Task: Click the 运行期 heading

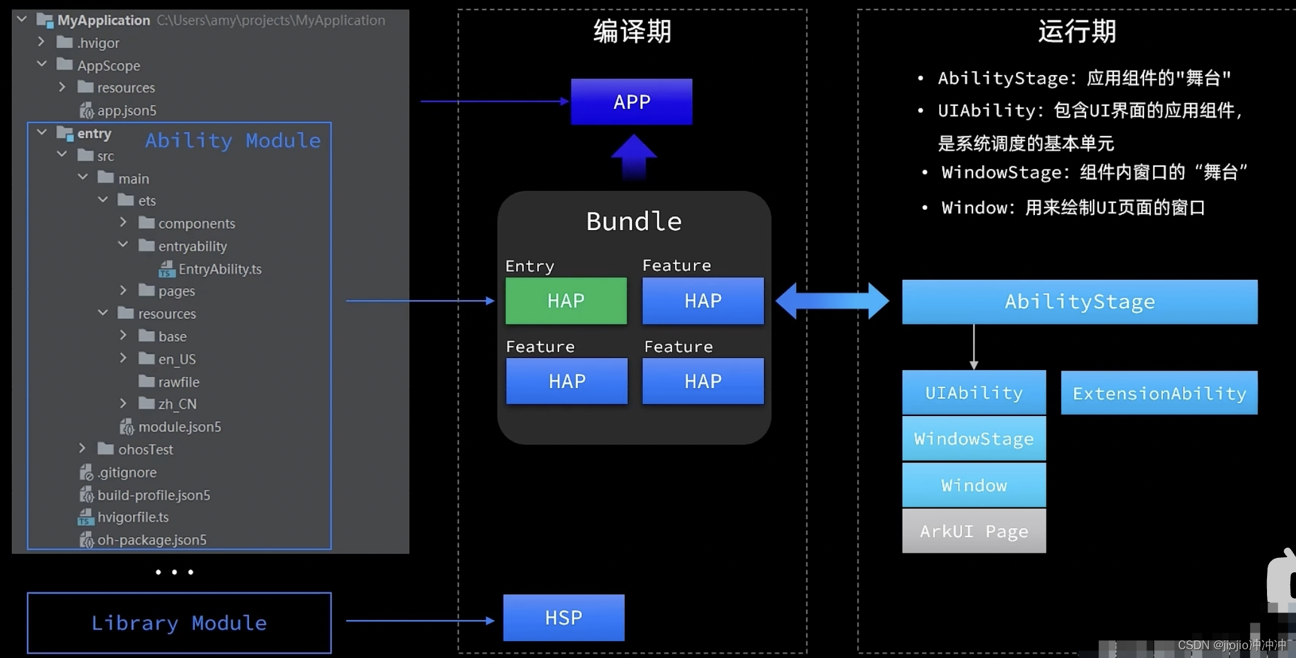Action: (x=1077, y=31)
